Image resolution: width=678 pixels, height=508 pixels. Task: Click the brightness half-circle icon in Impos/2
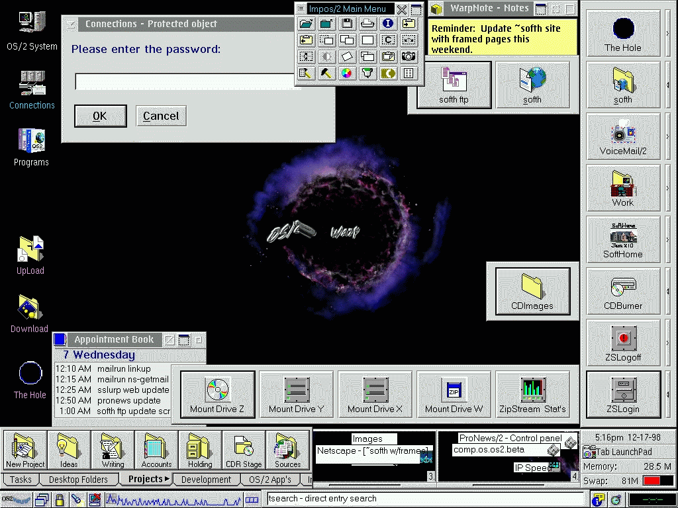pyautogui.click(x=326, y=56)
